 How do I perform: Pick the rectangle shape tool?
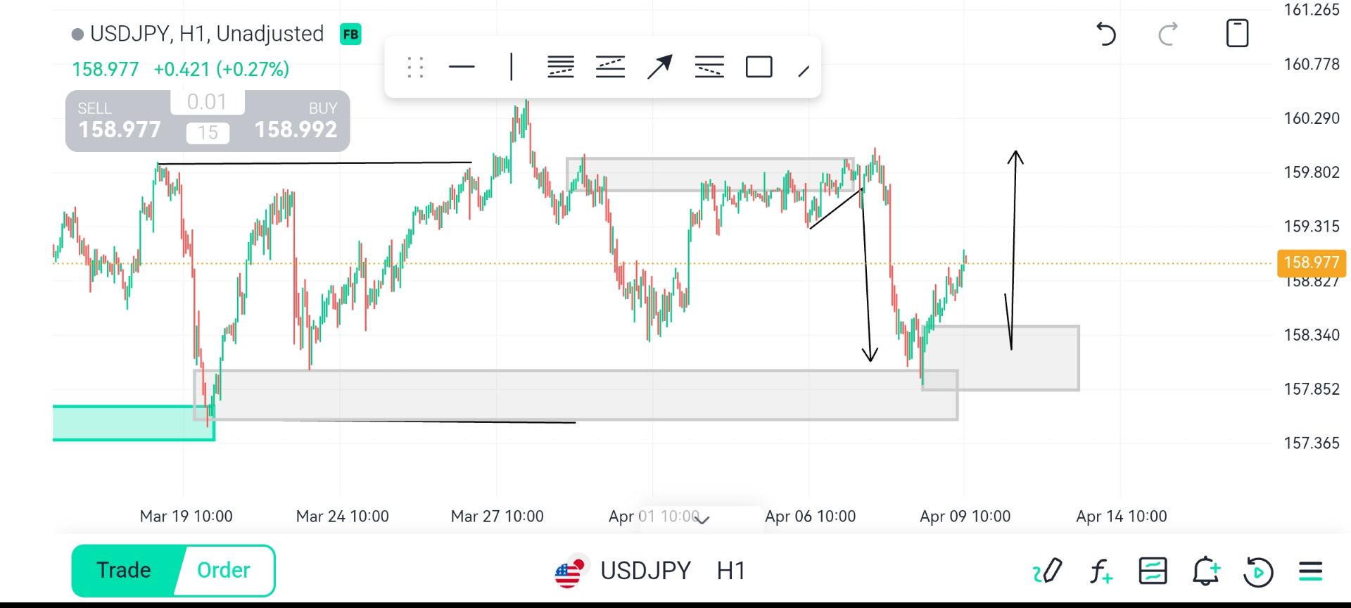pos(759,68)
